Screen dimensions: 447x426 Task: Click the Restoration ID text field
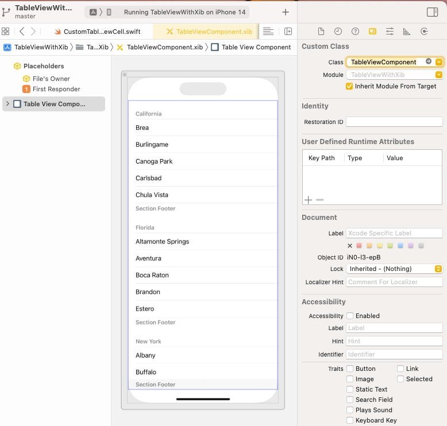click(x=394, y=122)
